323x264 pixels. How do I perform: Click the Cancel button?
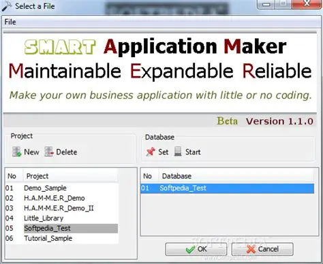[x=262, y=249]
